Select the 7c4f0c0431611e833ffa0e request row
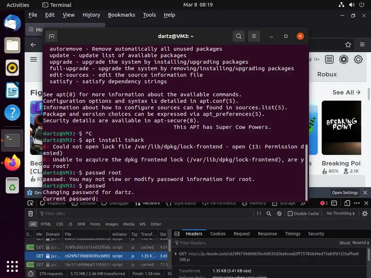 pyautogui.click(x=96, y=247)
